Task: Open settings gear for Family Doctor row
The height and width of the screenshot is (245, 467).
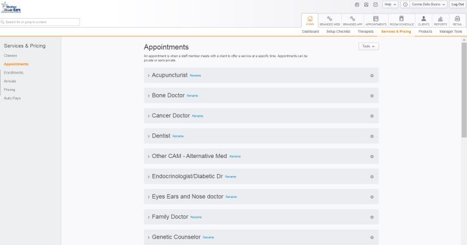Action: [371, 217]
